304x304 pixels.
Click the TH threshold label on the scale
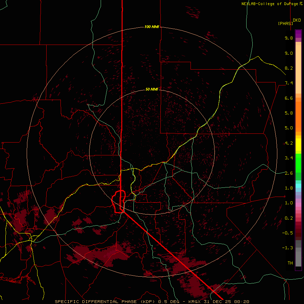click(x=290, y=263)
